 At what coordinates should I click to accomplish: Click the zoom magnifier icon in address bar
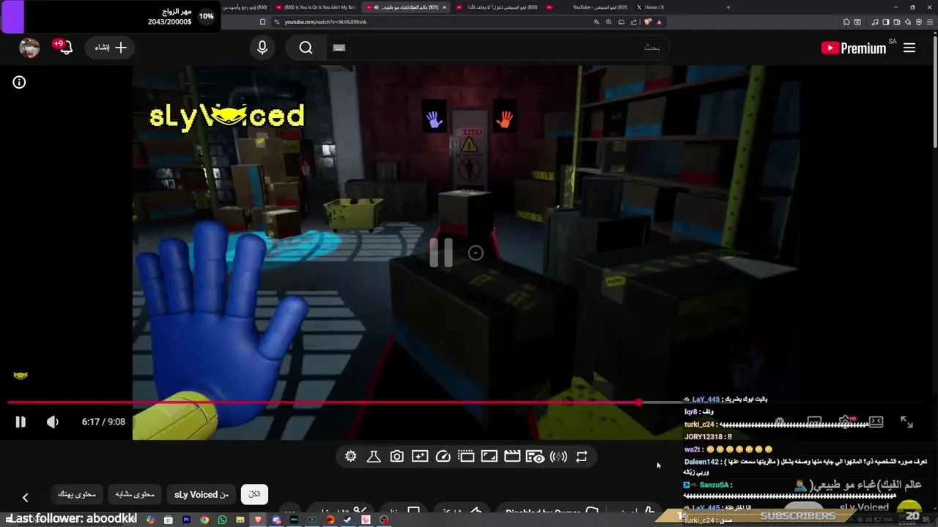(x=609, y=22)
